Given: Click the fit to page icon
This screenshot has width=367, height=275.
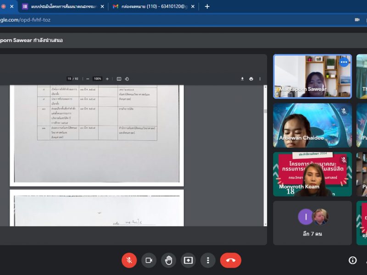Looking at the screenshot, I should point(119,79).
